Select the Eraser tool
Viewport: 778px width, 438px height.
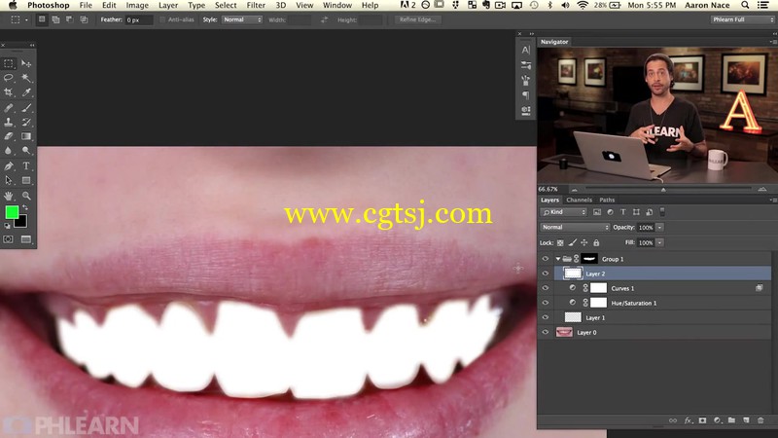click(x=9, y=136)
